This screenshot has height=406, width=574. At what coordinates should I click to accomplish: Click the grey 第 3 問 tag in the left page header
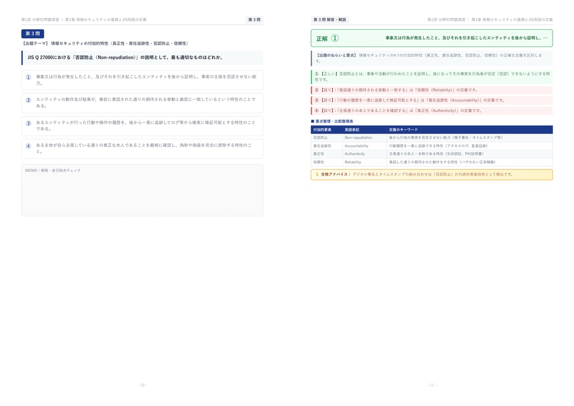[254, 20]
